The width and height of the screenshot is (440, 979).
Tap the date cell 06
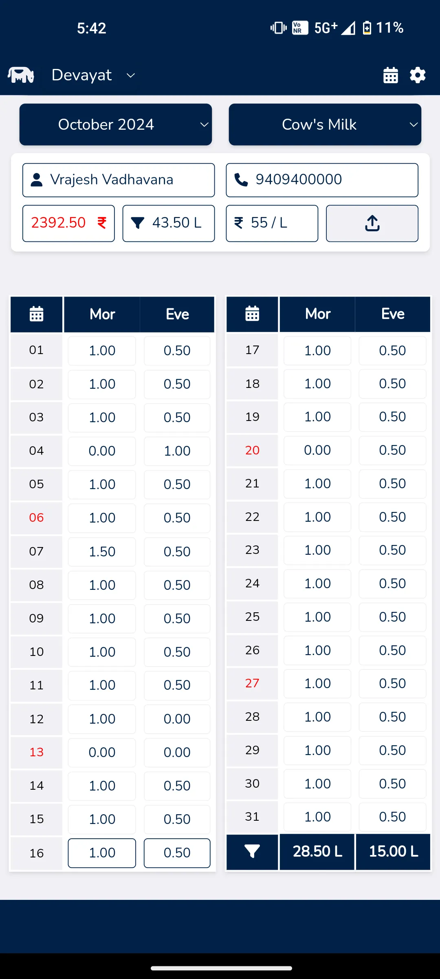(36, 518)
